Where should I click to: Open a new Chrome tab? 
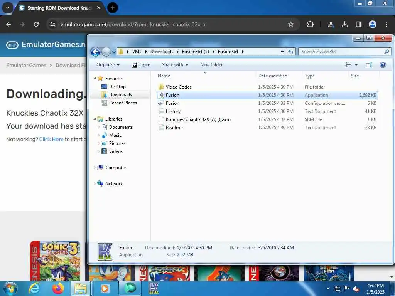(x=113, y=8)
